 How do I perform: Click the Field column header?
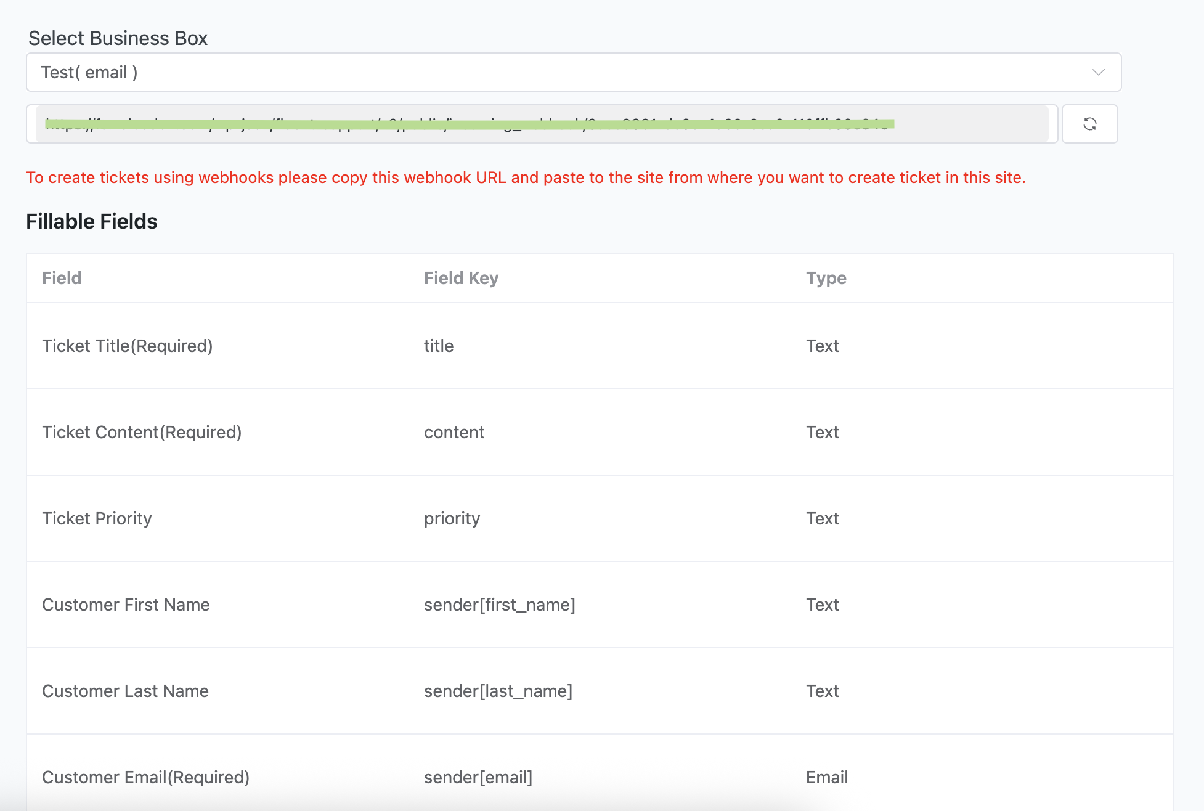pyautogui.click(x=62, y=278)
